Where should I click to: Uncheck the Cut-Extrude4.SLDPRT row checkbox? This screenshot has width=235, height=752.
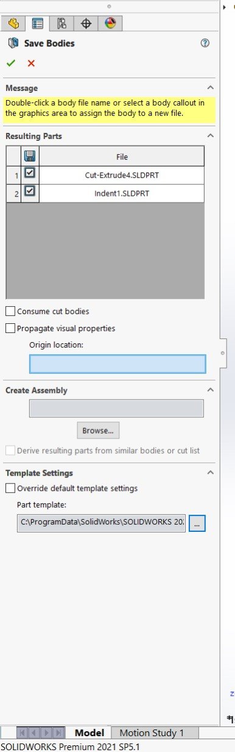click(x=30, y=173)
